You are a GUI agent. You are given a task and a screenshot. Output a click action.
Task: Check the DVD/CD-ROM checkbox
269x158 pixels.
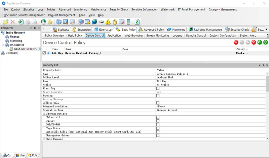[158, 124]
